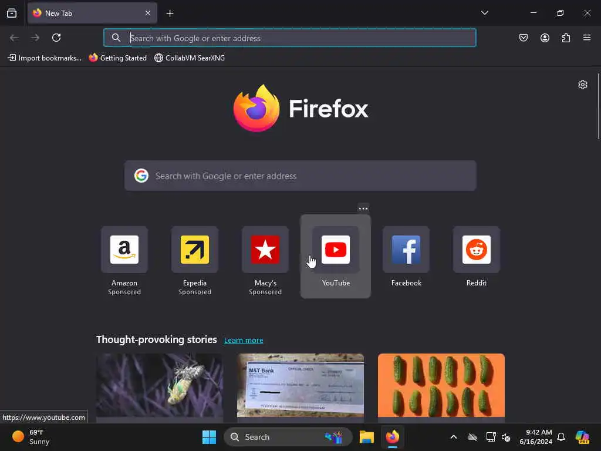Focus the address bar search field

click(290, 38)
